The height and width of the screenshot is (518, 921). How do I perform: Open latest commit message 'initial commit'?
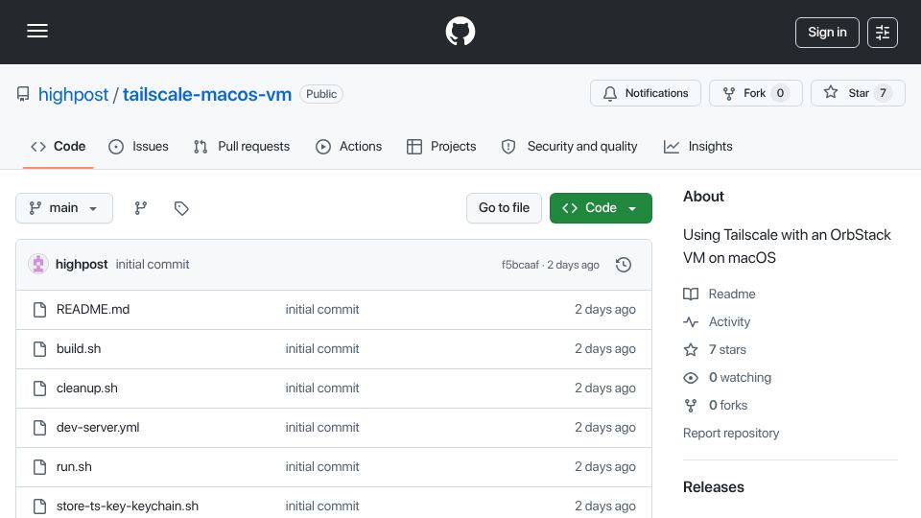pos(153,265)
